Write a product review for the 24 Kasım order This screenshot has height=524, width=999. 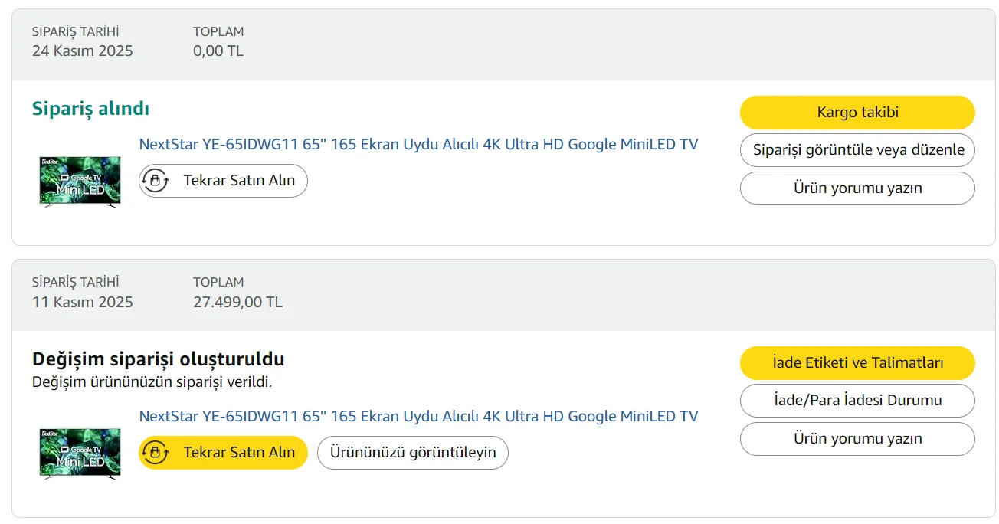857,188
